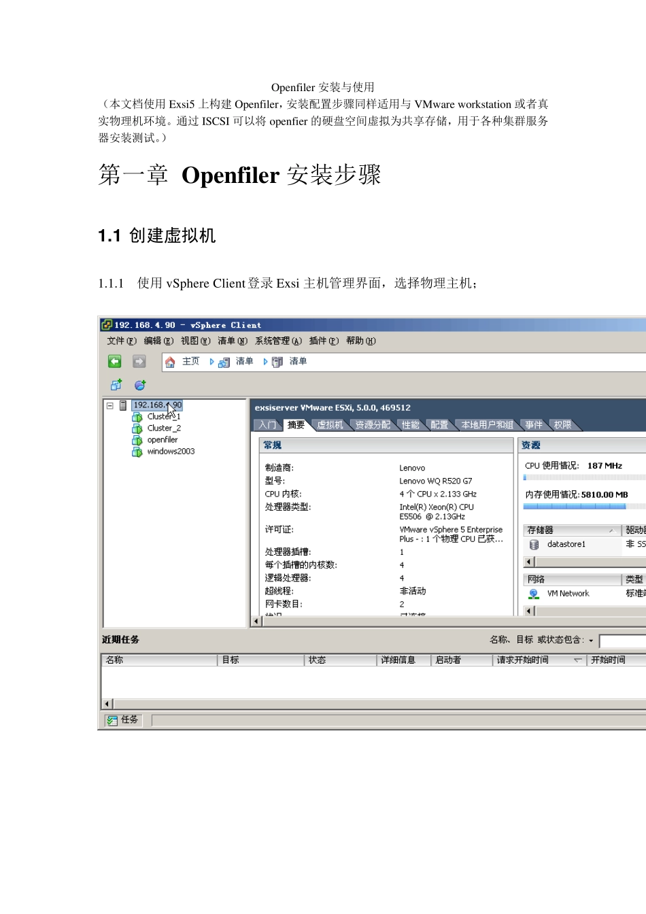The image size is (646, 914).
Task: Open the Configuration (配置) tab
Action: (439, 425)
